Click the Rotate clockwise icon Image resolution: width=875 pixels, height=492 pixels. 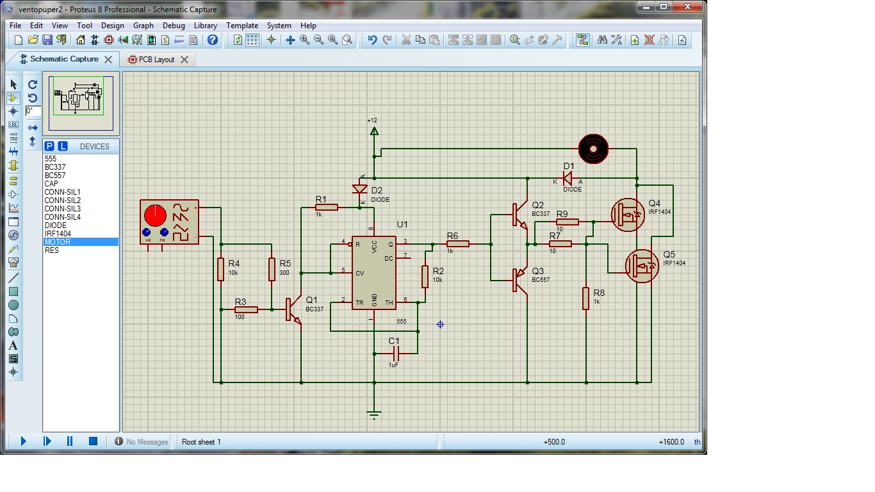pyautogui.click(x=33, y=85)
